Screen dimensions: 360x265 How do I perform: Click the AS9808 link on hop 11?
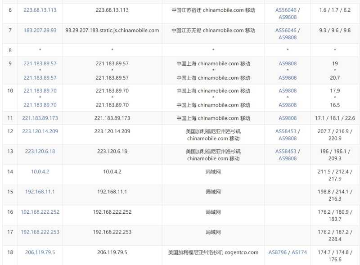(x=288, y=118)
